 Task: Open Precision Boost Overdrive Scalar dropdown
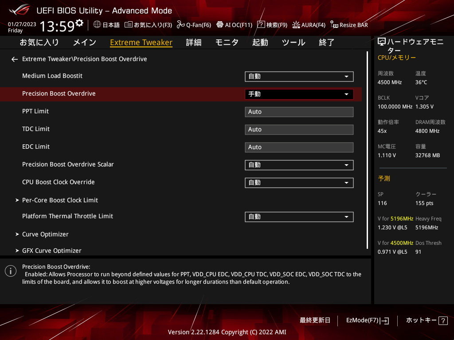[x=299, y=165]
